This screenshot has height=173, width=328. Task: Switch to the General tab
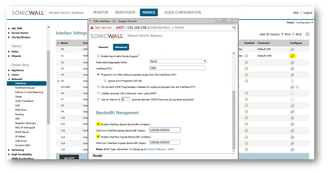pyautogui.click(x=103, y=47)
